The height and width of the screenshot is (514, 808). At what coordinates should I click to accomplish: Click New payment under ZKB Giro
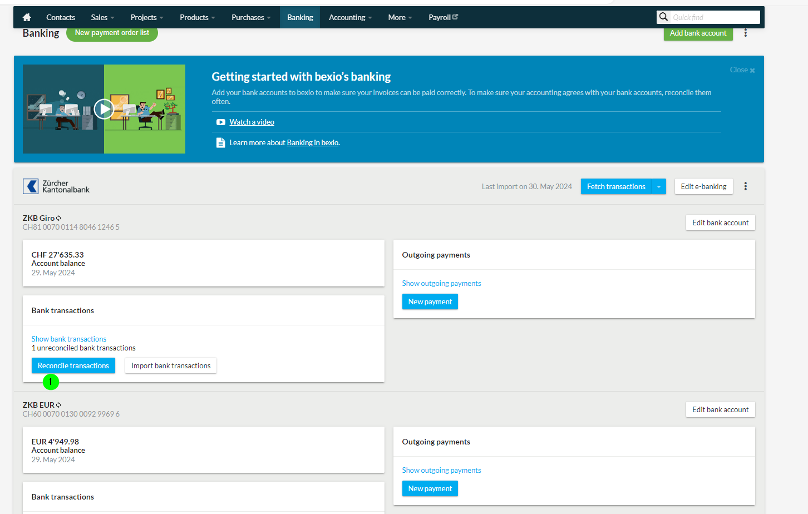click(x=430, y=302)
